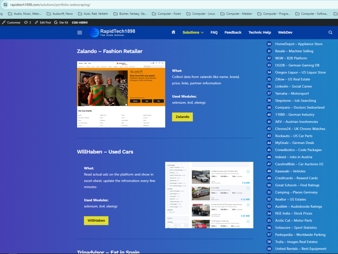
Task: Open the Auto, Rad, Verkehr bookmark folder
Action: pyautogui.click(x=93, y=14)
